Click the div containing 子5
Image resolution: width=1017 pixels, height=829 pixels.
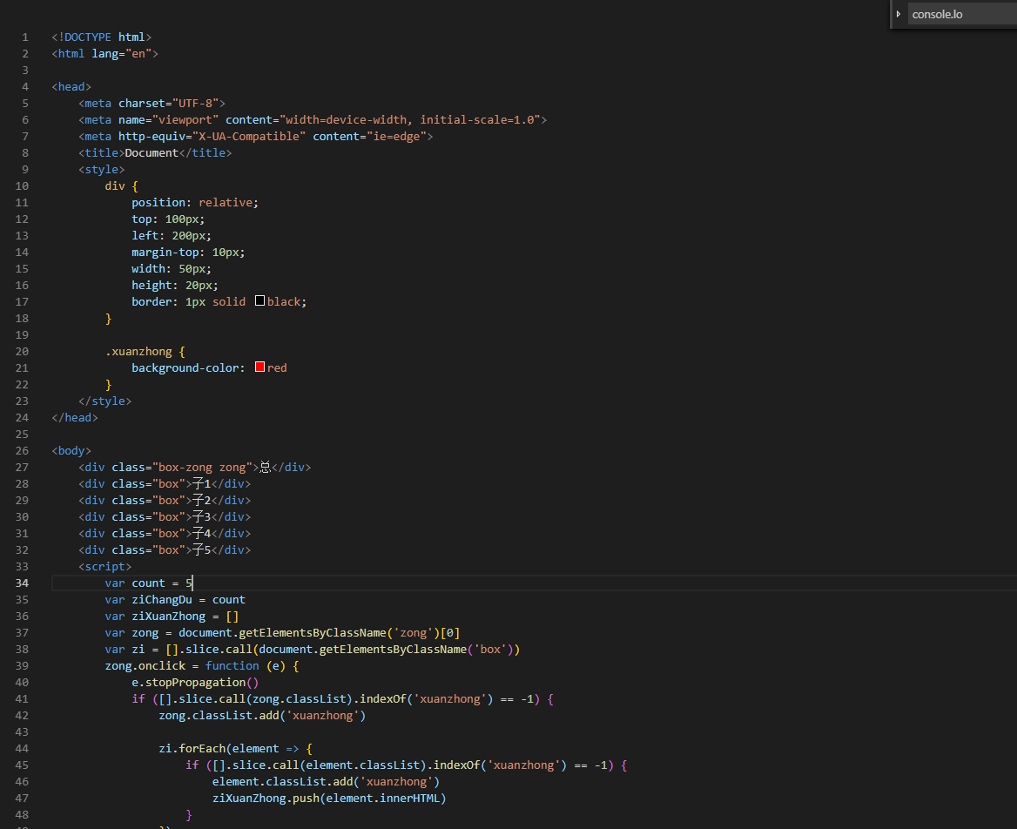coord(165,550)
